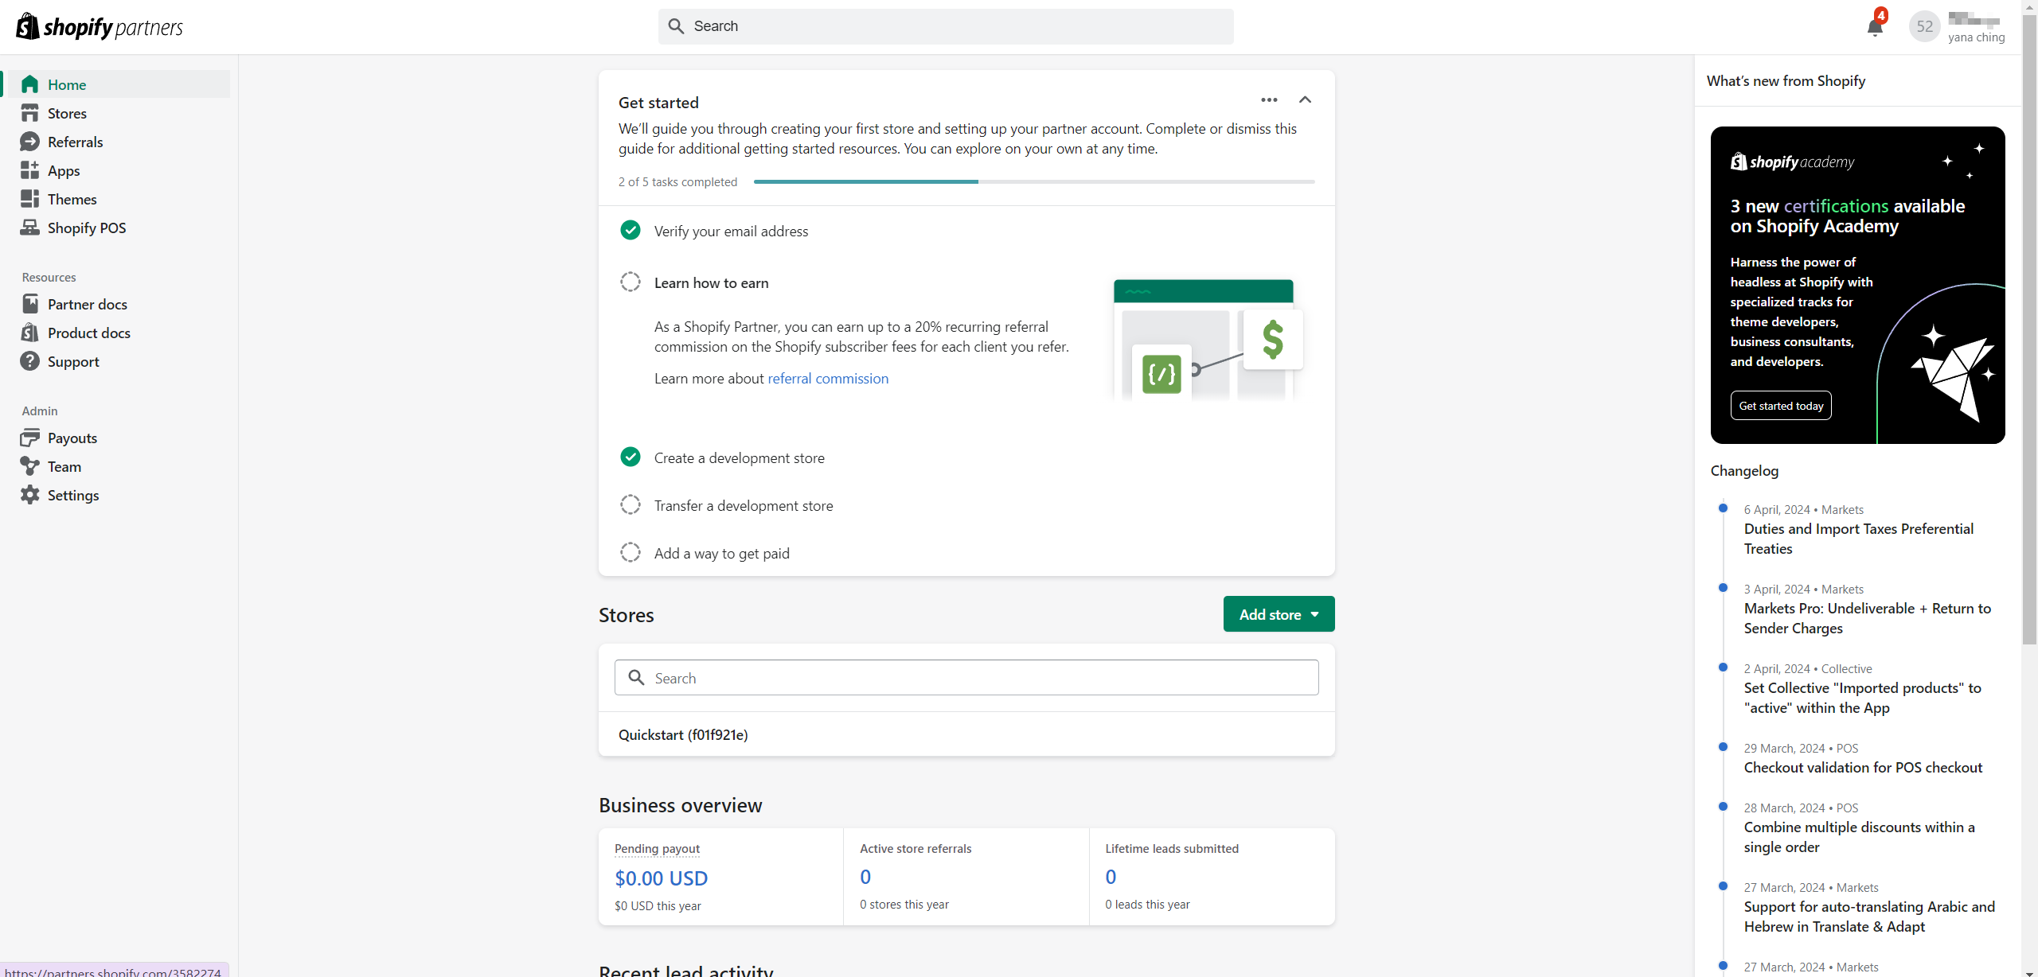Click the Pending payout label
Viewport: 2038px width, 977px height.
click(x=657, y=849)
